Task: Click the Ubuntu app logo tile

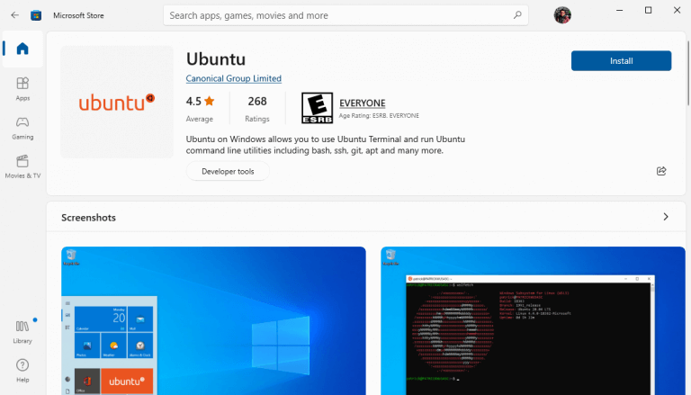Action: 117,102
